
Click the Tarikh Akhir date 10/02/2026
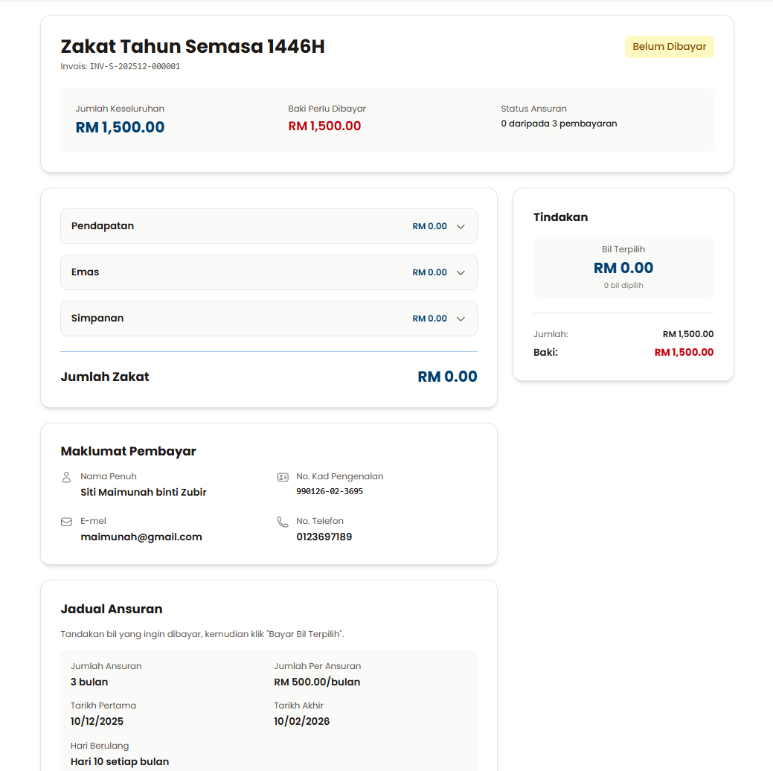tap(301, 721)
